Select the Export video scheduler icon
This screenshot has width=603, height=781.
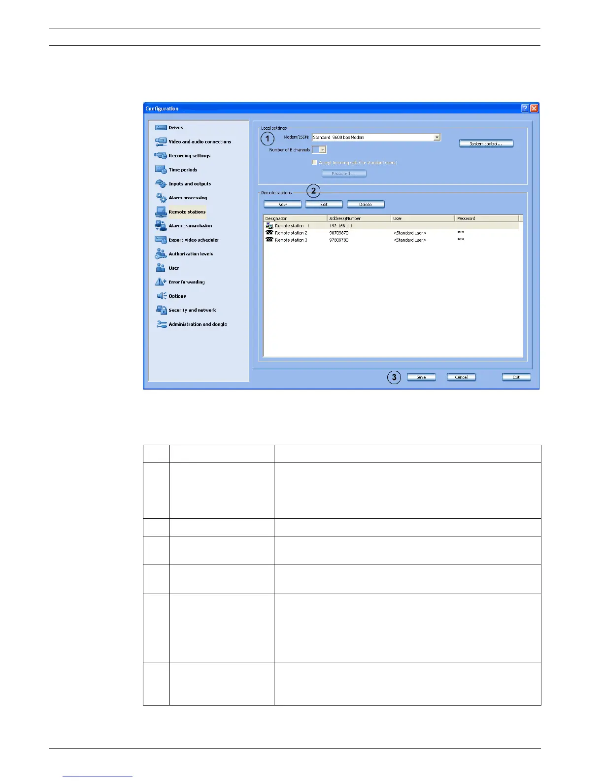click(161, 240)
